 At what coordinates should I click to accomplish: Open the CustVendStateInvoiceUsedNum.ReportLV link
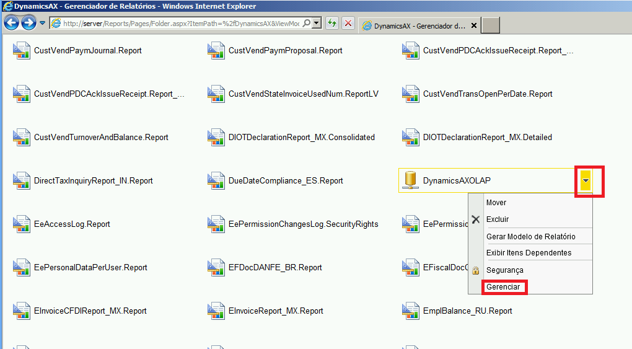click(x=304, y=94)
